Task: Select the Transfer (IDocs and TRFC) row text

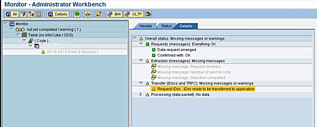Action: point(202,83)
